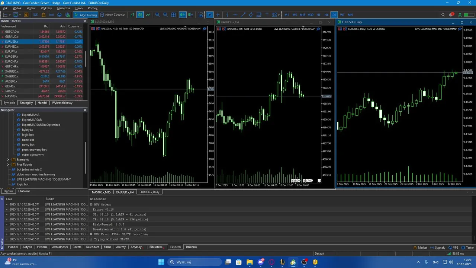Expand the Examples folder in Navigator
The image size is (476, 268).
[x=8, y=160]
